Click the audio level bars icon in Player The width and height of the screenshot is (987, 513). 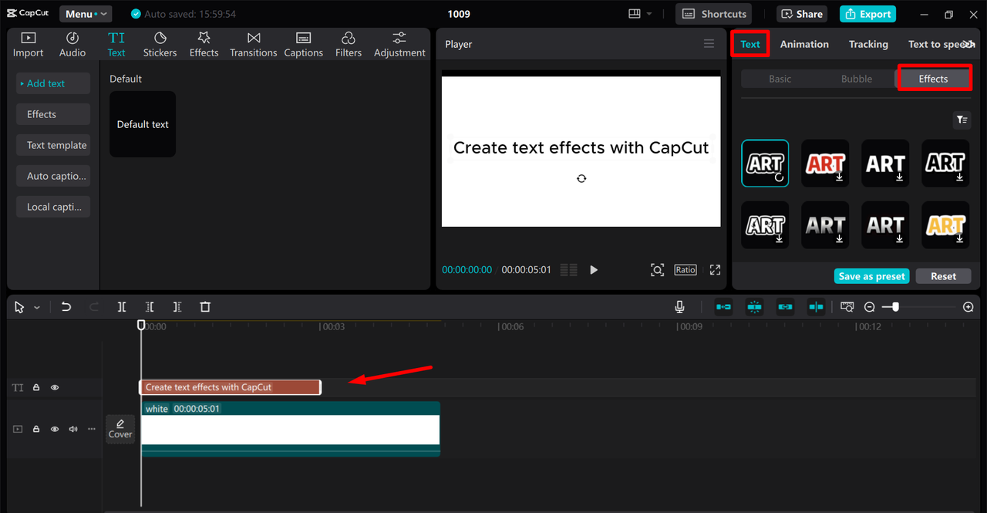pos(568,270)
